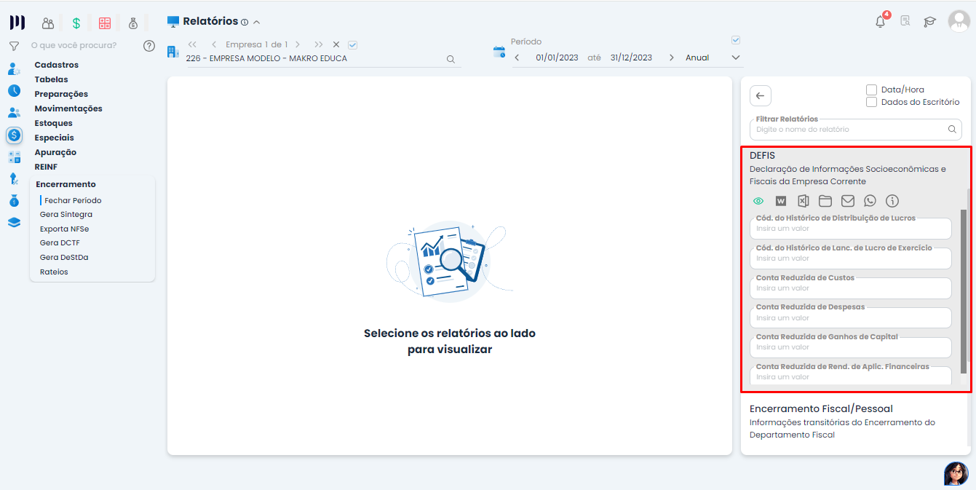Viewport: 976px width, 490px height.
Task: Select Gera Sintegra menu item
Action: pyautogui.click(x=66, y=215)
